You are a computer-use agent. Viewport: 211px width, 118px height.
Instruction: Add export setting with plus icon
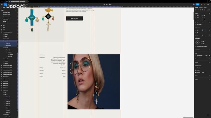click(x=209, y=79)
